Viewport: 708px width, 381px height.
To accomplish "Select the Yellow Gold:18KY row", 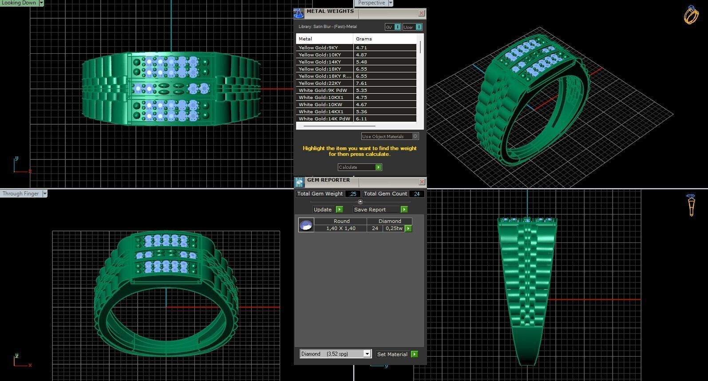I will tap(356, 69).
